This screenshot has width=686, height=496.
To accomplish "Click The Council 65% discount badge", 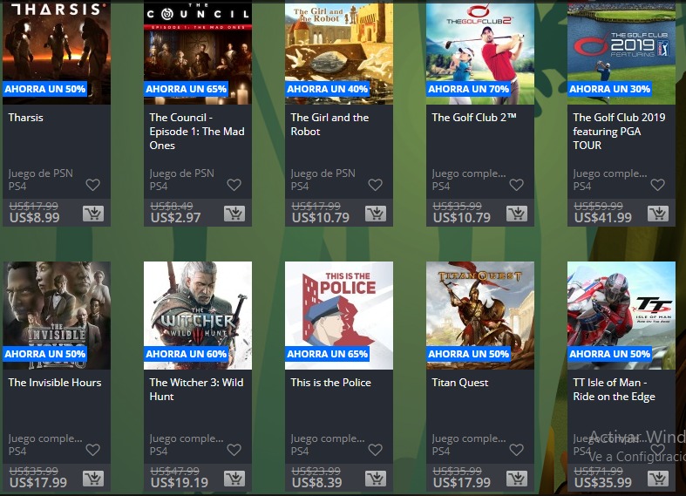I will click(187, 89).
